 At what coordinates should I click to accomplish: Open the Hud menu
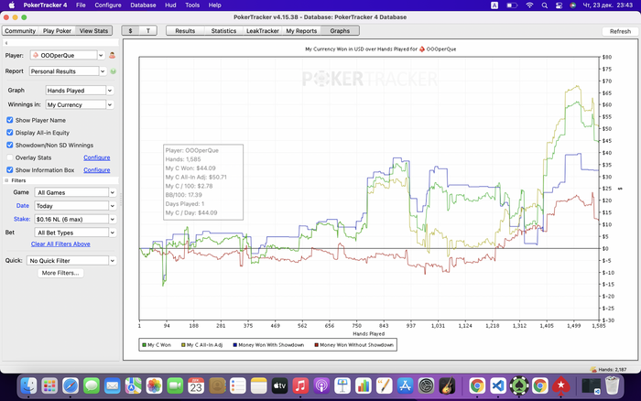pyautogui.click(x=170, y=5)
